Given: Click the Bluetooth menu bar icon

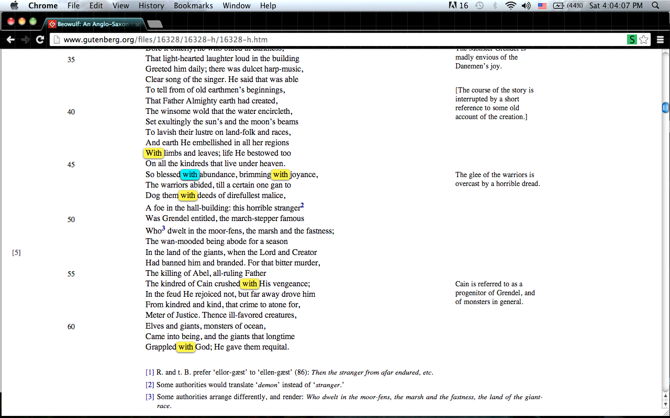Looking at the screenshot, I should tap(495, 6).
